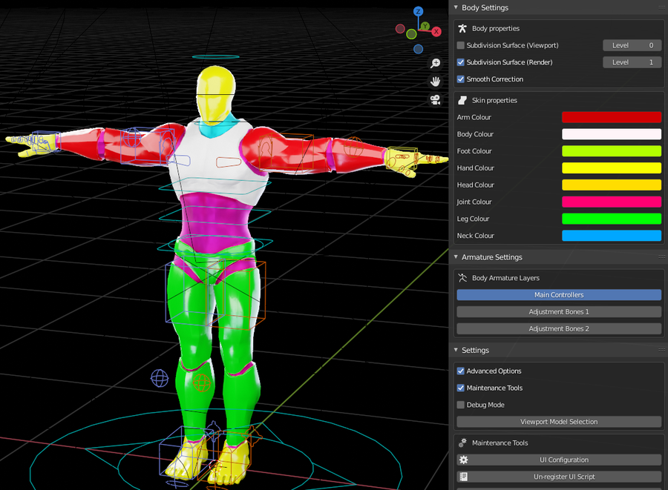Click the Arm Colour label
668x490 pixels.
click(x=474, y=117)
